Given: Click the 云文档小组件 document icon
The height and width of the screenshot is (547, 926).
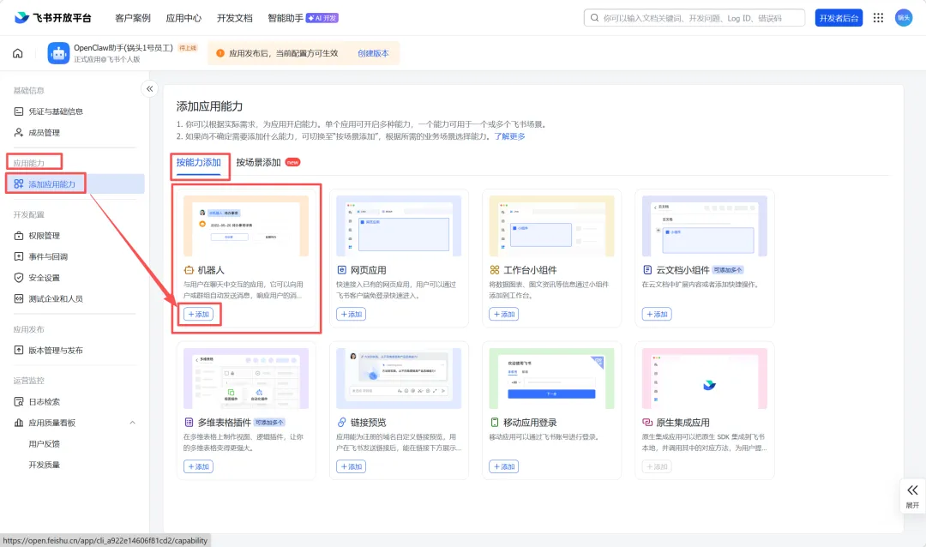Looking at the screenshot, I should click(x=647, y=270).
